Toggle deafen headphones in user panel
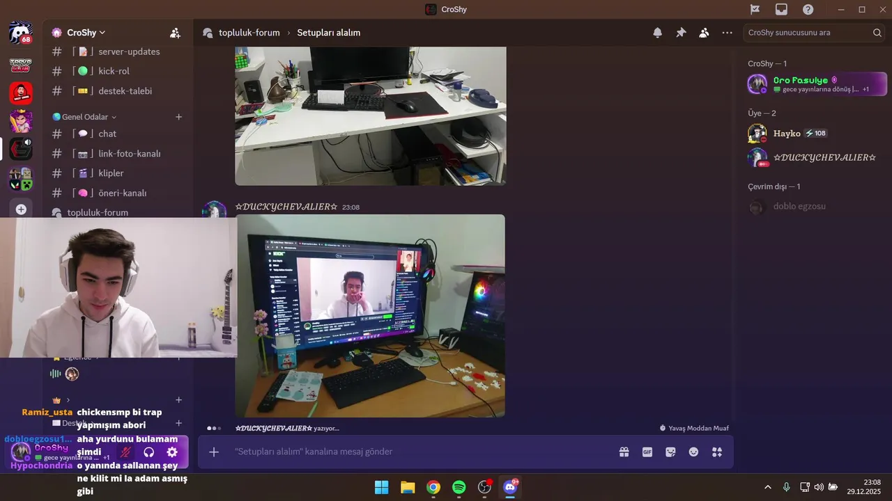The image size is (892, 501). [x=148, y=452]
